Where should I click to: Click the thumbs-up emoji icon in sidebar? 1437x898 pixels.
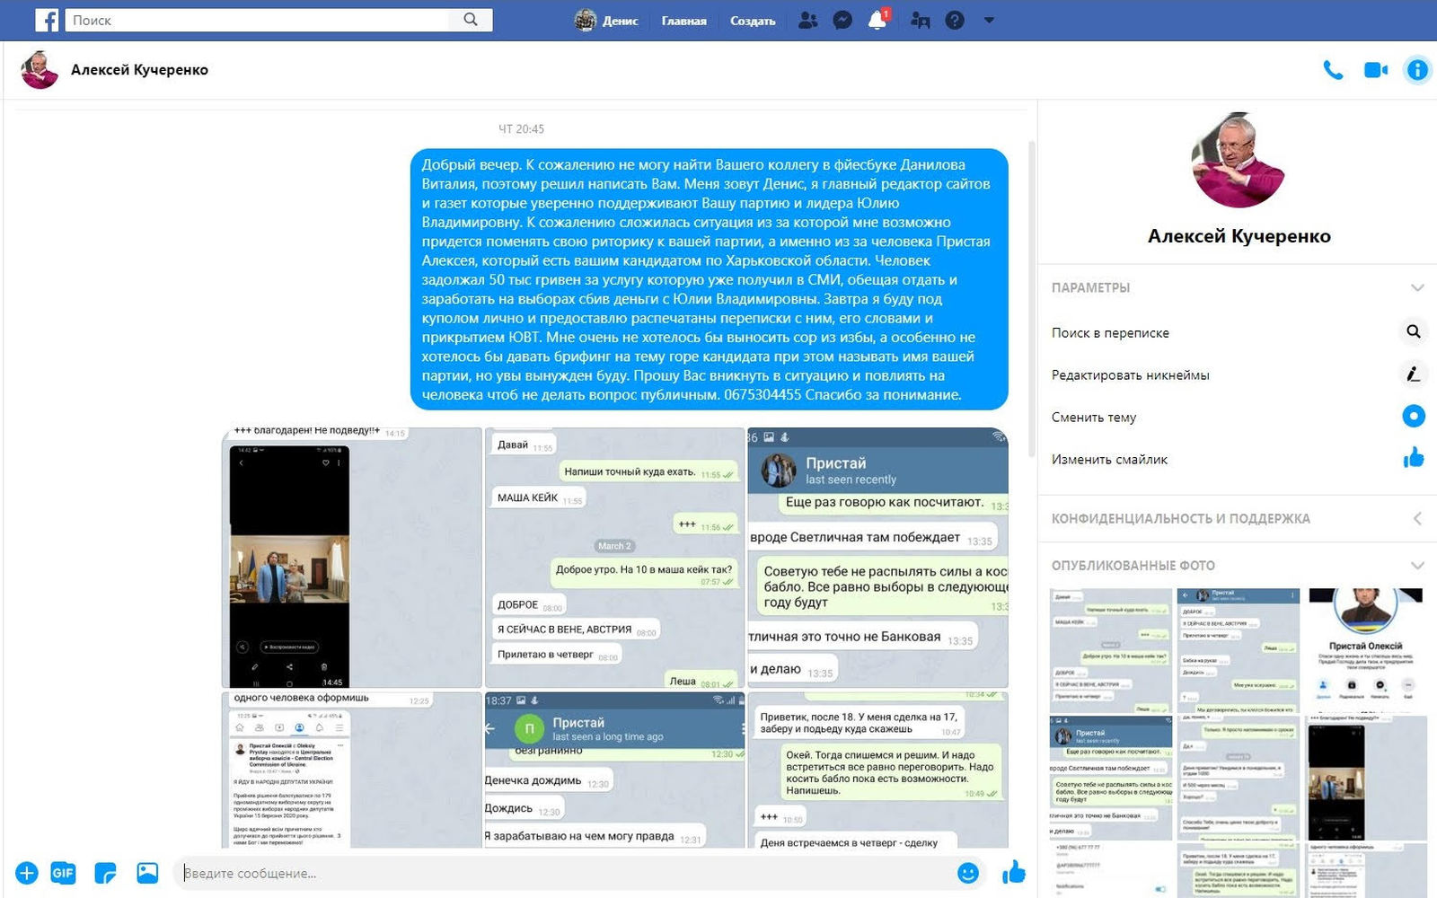[1414, 458]
